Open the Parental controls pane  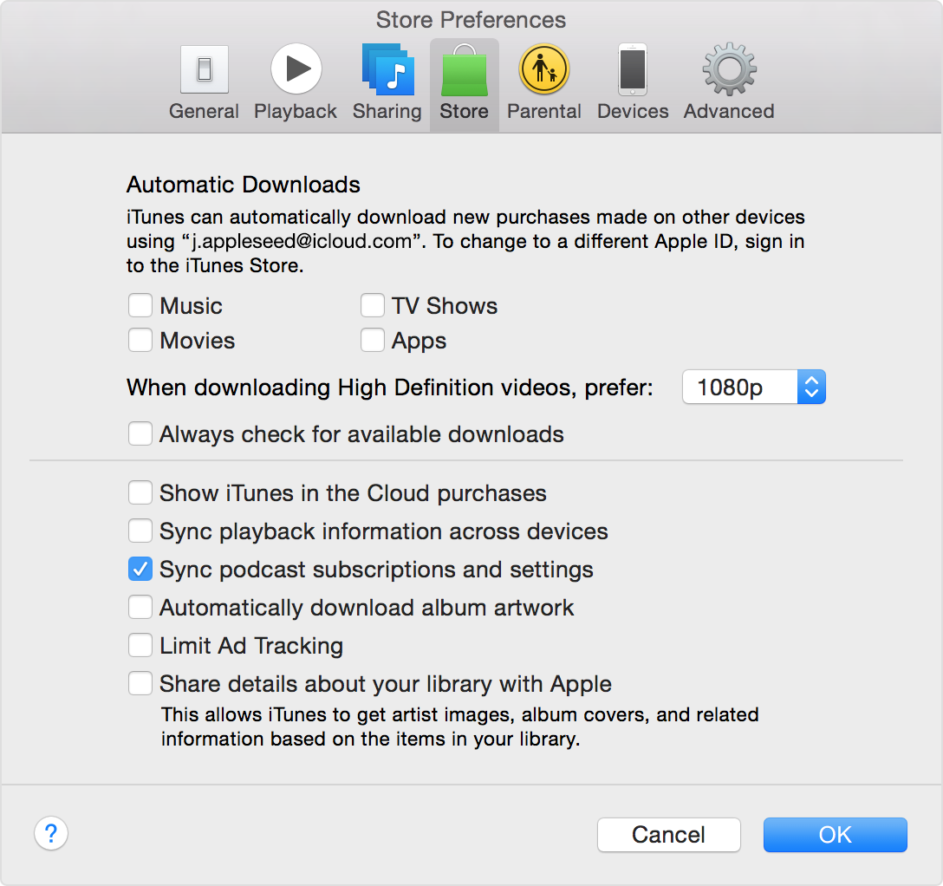click(x=543, y=83)
